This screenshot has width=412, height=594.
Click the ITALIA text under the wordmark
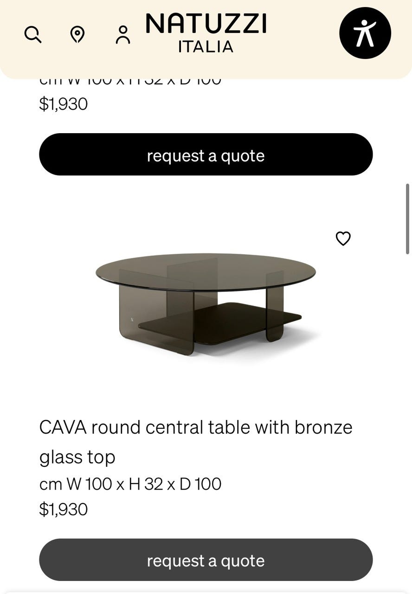[x=206, y=47]
